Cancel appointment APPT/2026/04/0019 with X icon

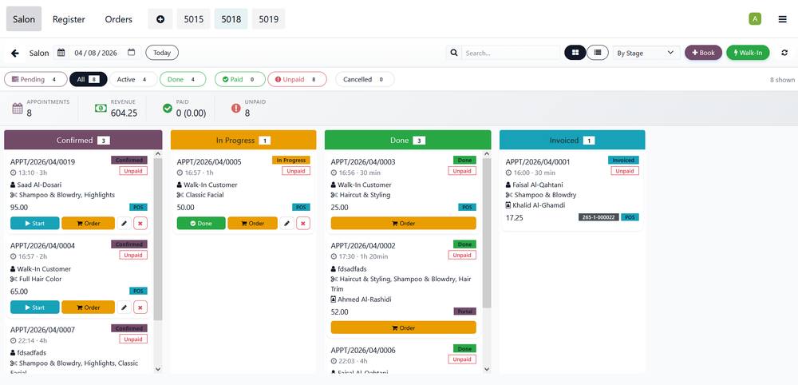click(x=140, y=223)
